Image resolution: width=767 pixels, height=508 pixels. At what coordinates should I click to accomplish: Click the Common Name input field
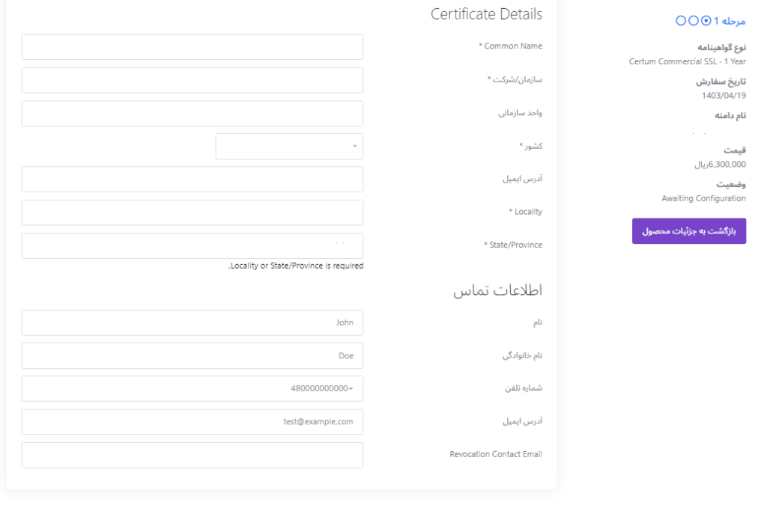192,46
